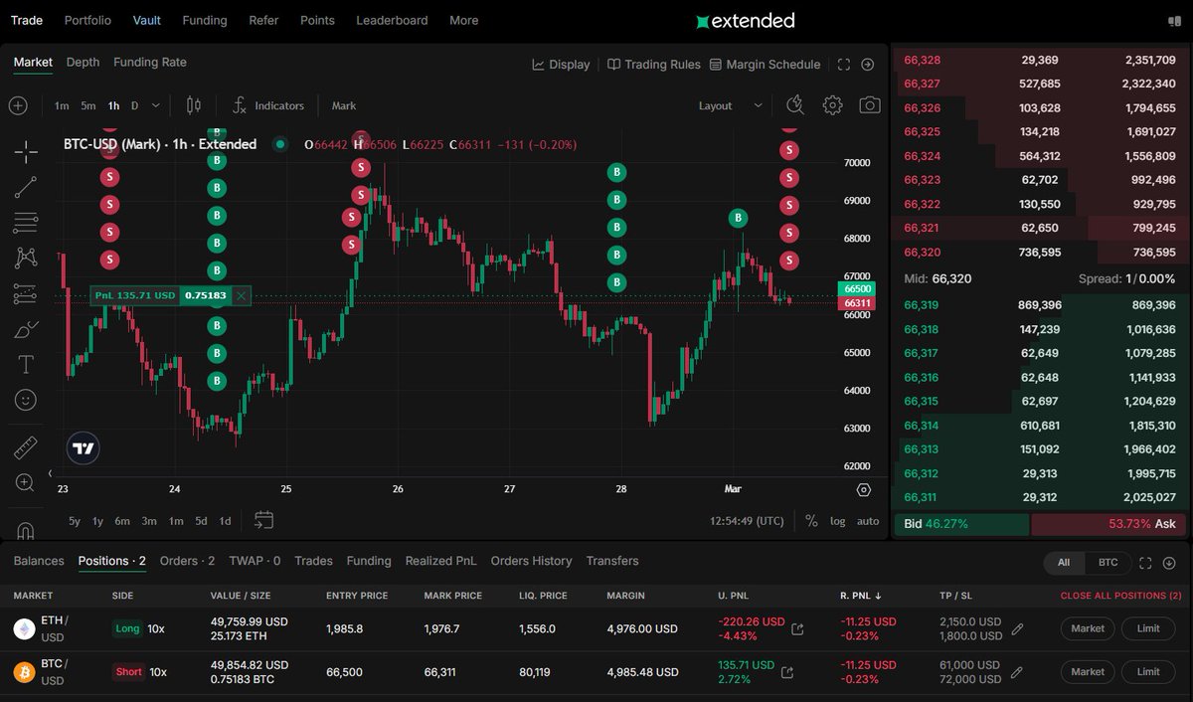Viewport: 1193px width, 702px height.
Task: Select the 1h timeframe
Action: (114, 105)
